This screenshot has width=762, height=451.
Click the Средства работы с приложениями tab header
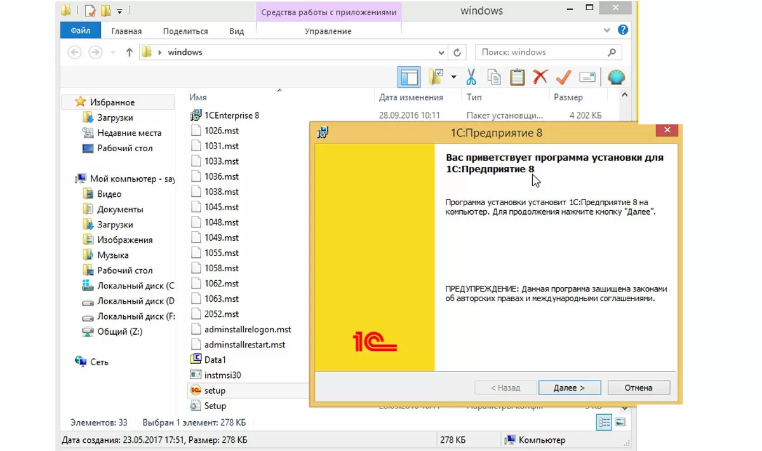pyautogui.click(x=329, y=12)
